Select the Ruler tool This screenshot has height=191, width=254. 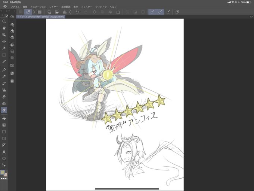[4, 145]
